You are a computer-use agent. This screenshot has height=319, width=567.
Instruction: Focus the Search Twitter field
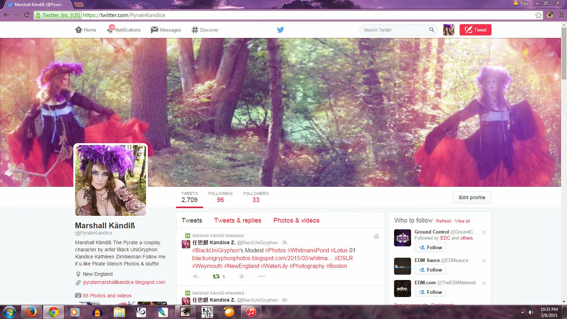tap(399, 30)
